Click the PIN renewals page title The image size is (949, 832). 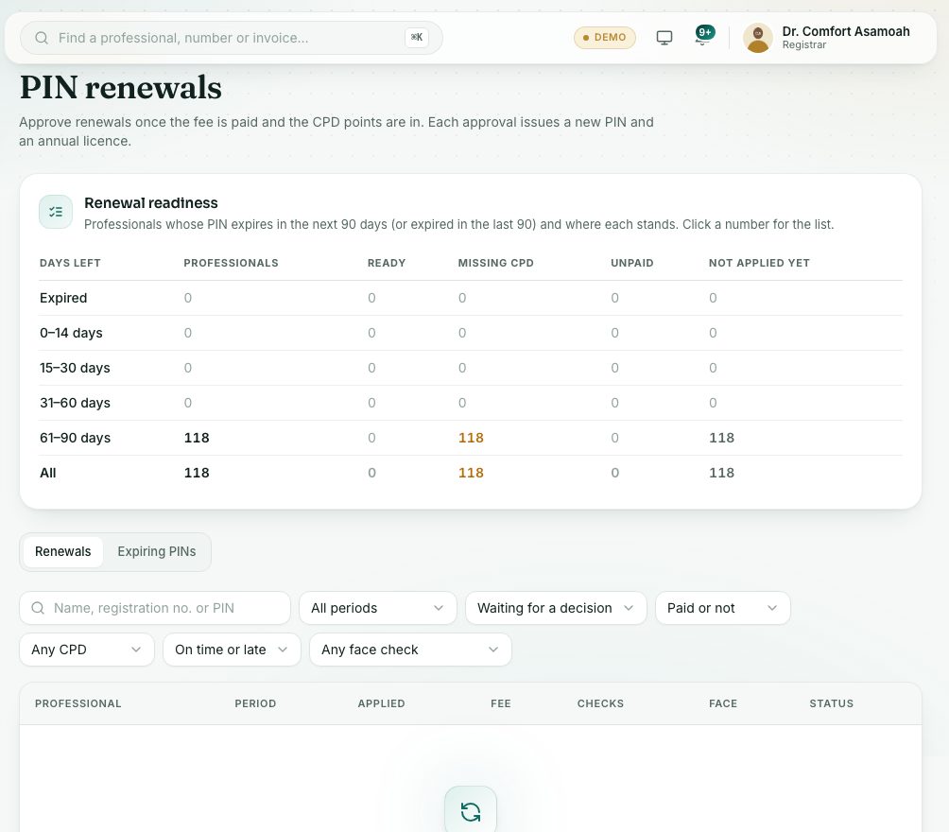[121, 88]
